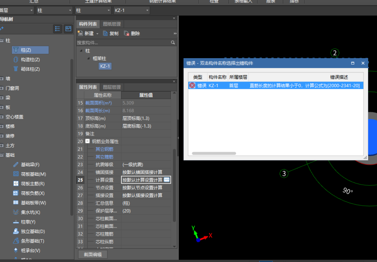Expand the 楼梯 category

2,126
